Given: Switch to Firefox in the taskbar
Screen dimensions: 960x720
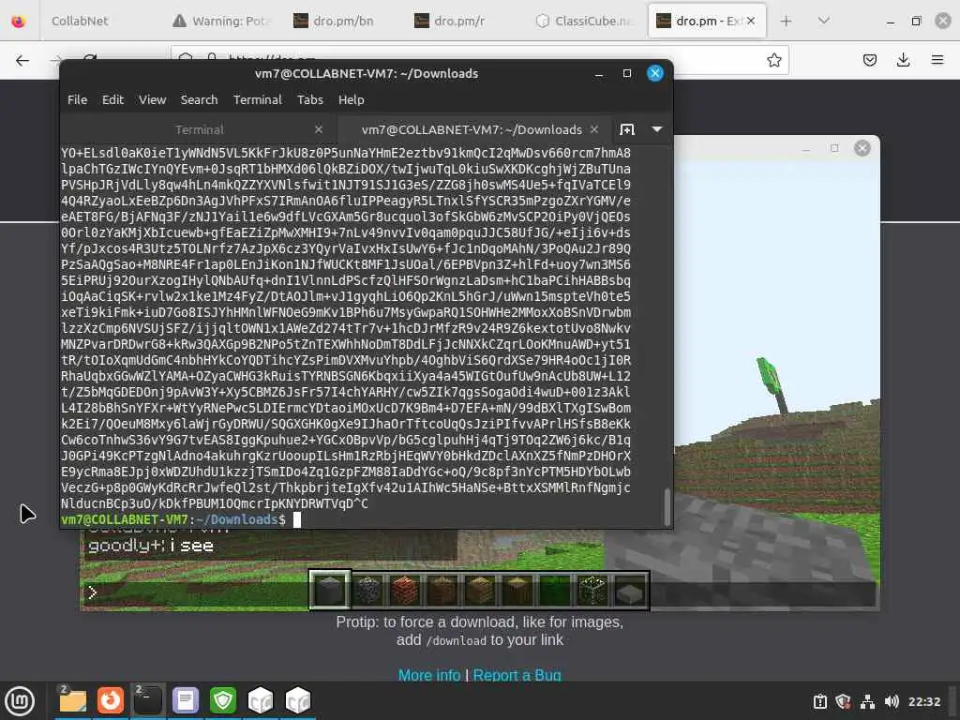Looking at the screenshot, I should pos(111,700).
